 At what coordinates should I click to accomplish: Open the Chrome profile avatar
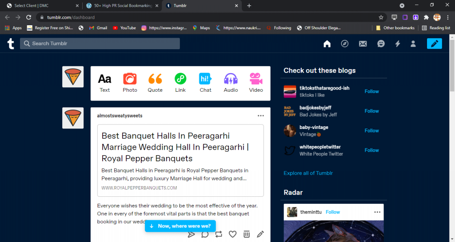437,17
